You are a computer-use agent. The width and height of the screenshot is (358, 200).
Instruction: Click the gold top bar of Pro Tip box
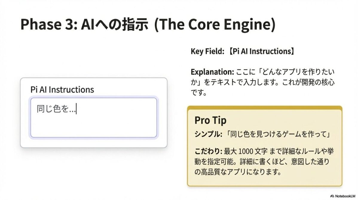(264, 108)
